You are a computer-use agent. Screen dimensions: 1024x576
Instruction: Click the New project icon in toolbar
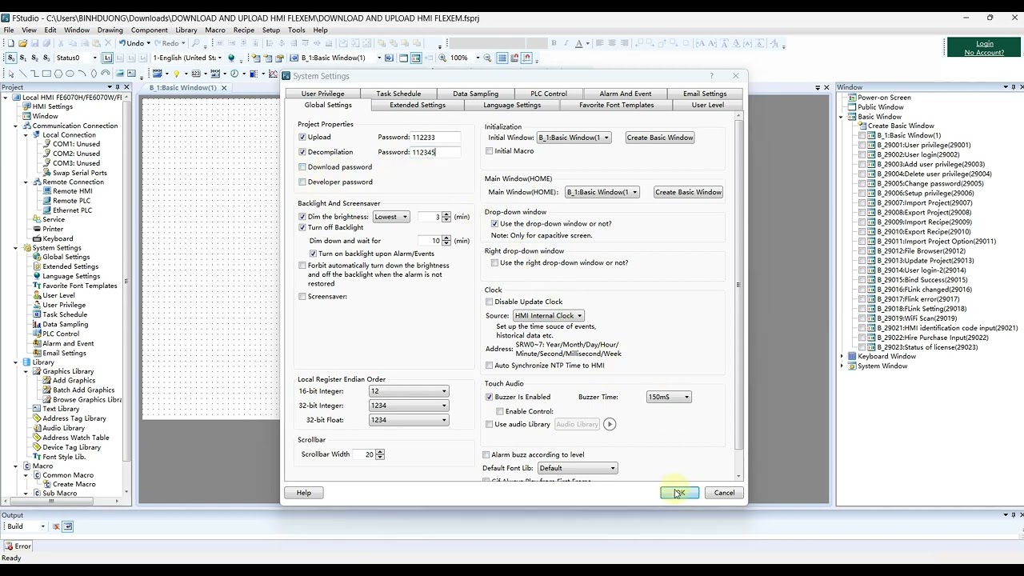pos(10,43)
